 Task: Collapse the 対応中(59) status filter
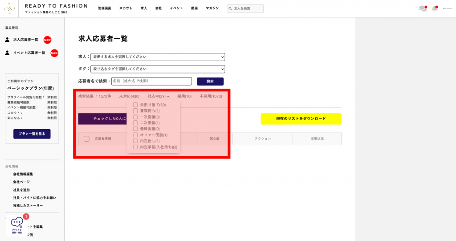(x=159, y=96)
